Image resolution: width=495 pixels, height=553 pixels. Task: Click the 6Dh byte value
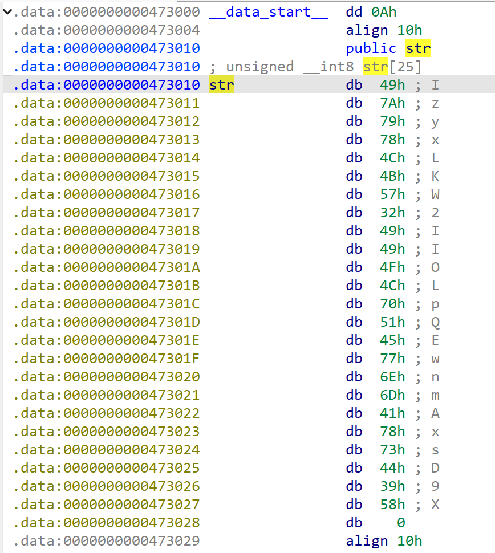[x=392, y=395]
